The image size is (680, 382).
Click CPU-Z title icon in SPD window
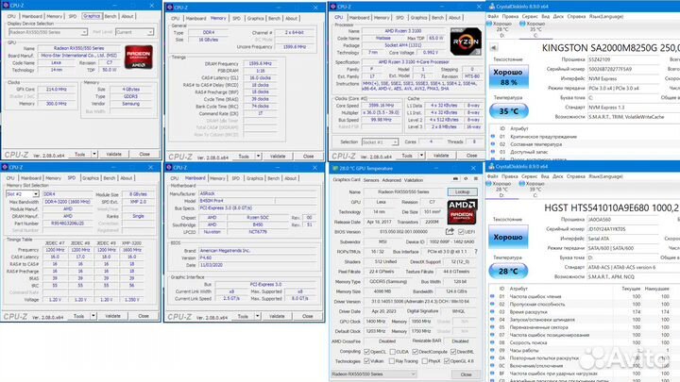click(6, 167)
